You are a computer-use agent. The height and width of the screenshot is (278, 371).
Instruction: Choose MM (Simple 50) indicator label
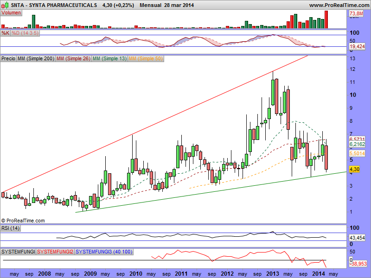tap(146, 58)
